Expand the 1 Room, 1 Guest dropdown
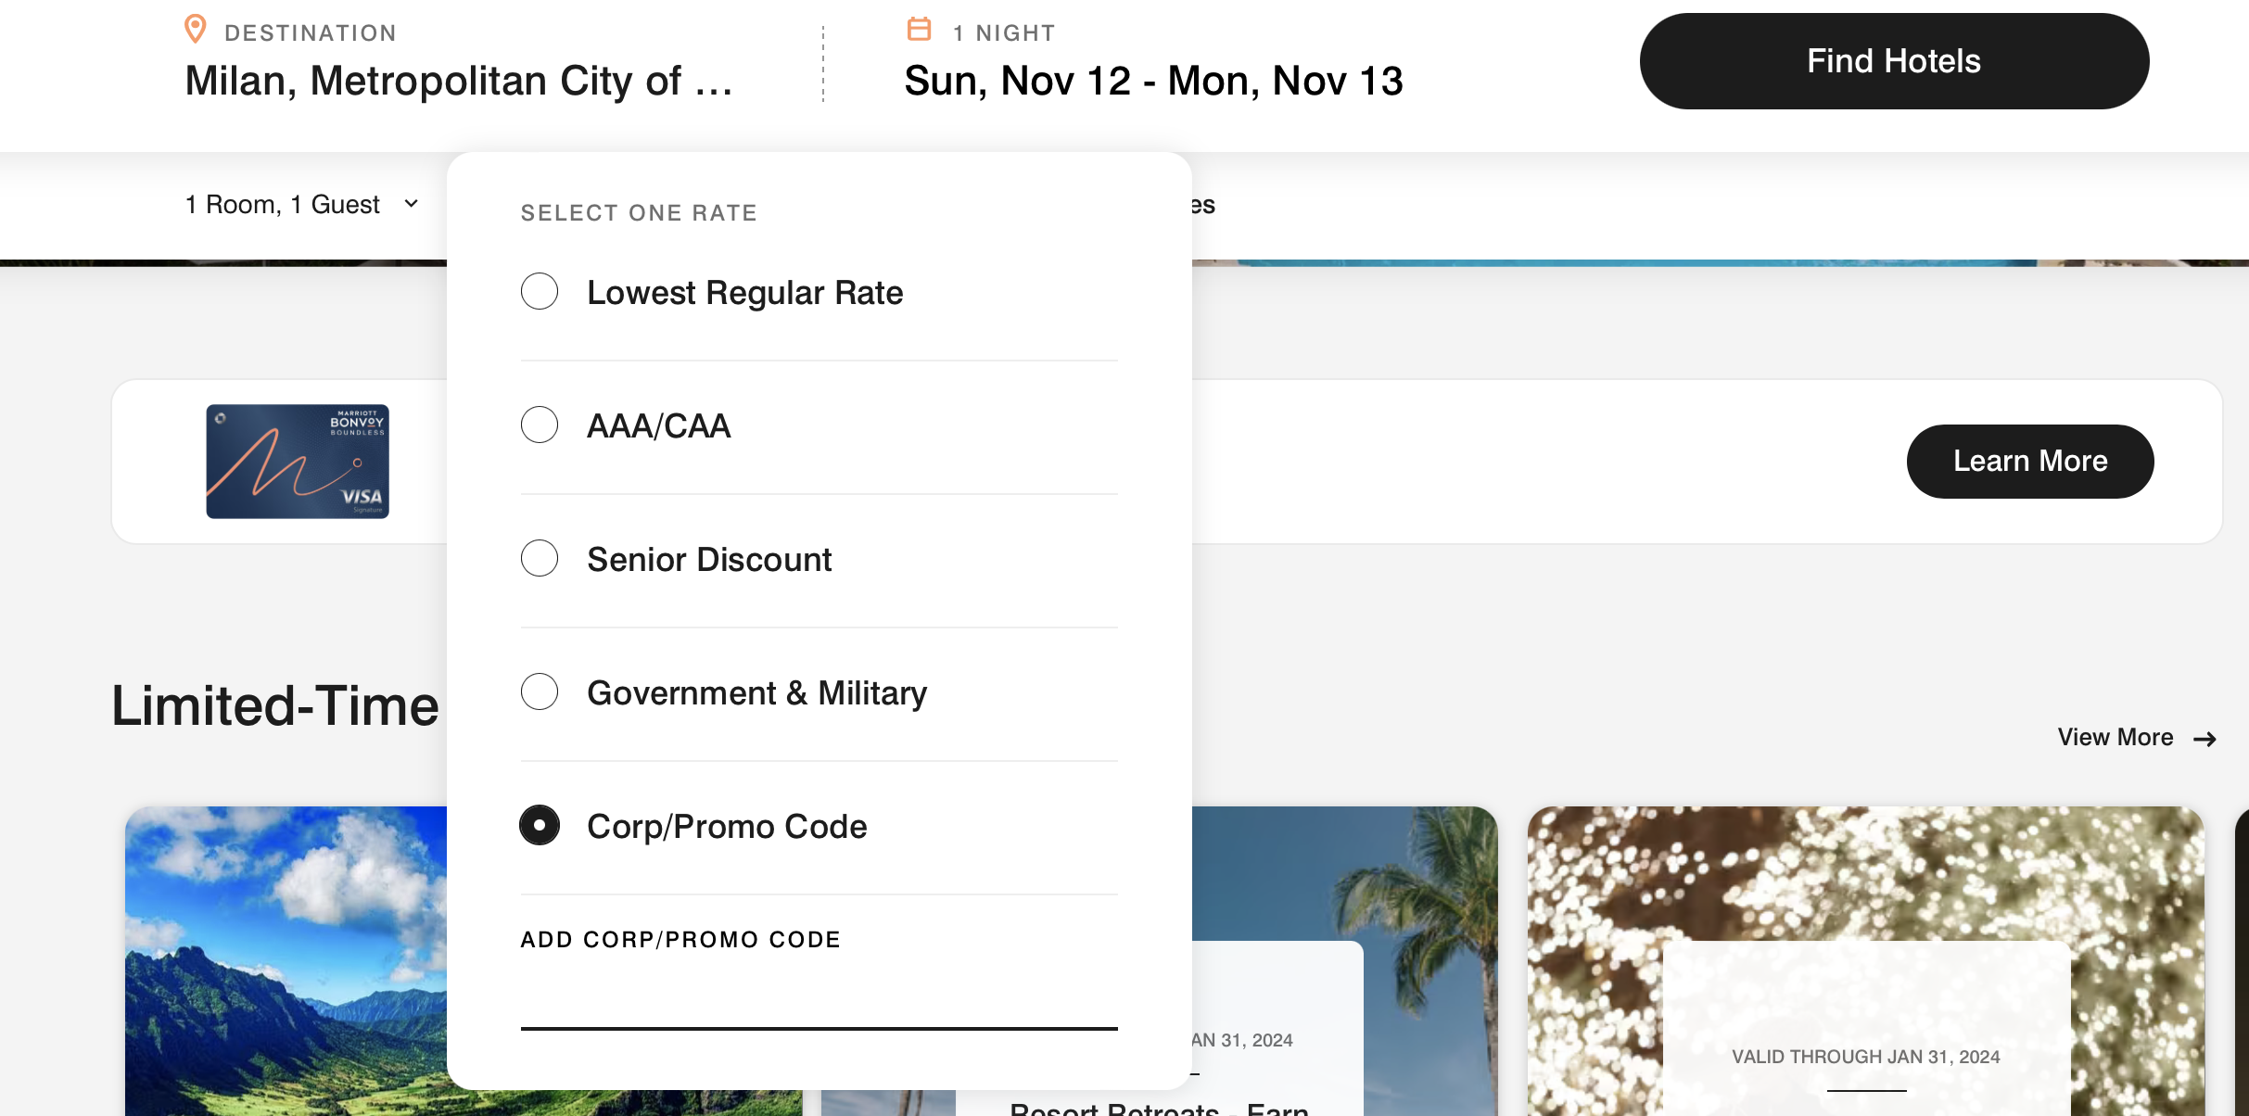The image size is (2249, 1116). pos(283,205)
